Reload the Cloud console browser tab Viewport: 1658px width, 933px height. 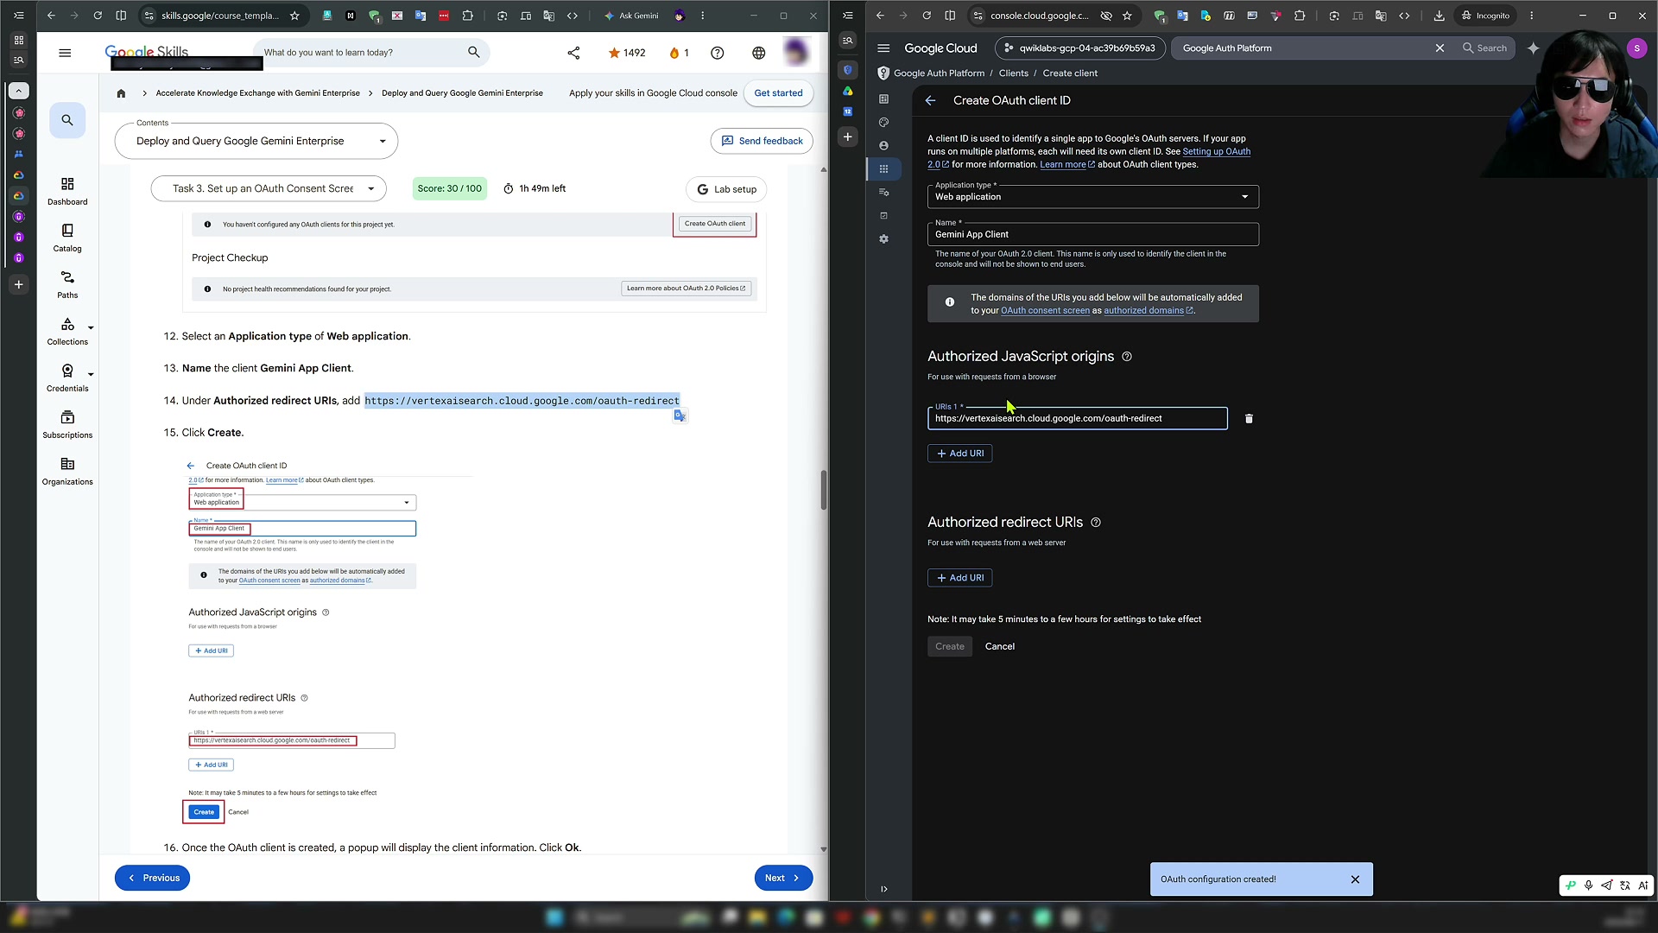pyautogui.click(x=927, y=16)
